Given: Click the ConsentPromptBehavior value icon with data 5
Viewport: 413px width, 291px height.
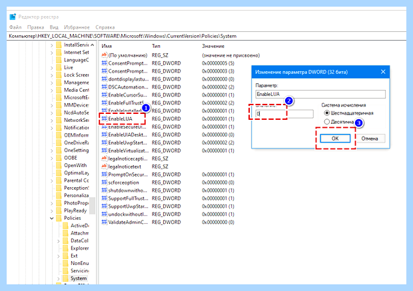Looking at the screenshot, I should (105, 63).
